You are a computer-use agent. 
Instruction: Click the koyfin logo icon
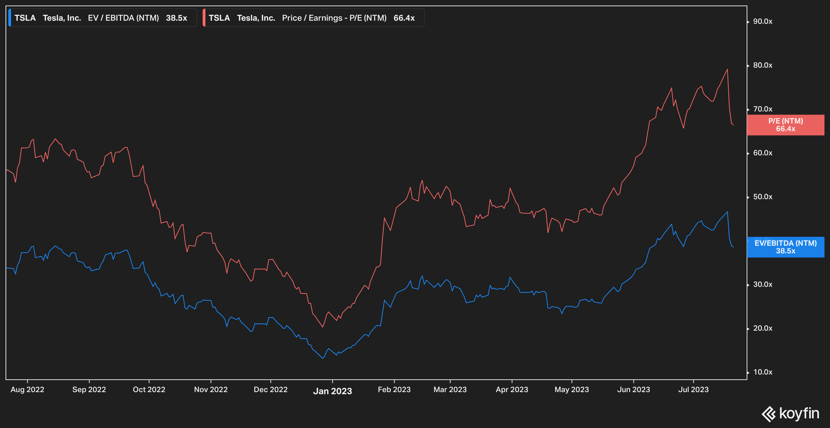tap(769, 414)
